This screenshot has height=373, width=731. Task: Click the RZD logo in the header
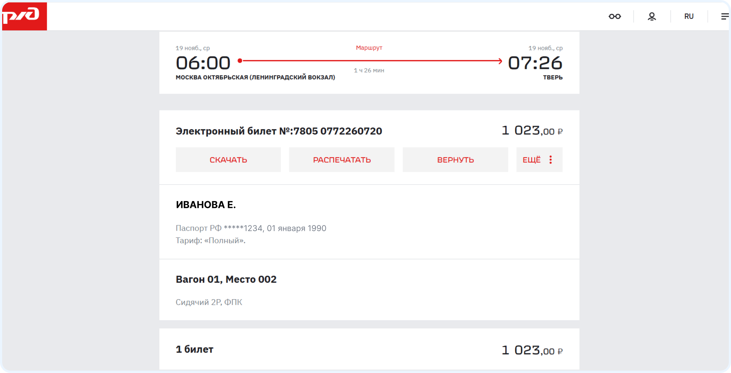tap(24, 16)
